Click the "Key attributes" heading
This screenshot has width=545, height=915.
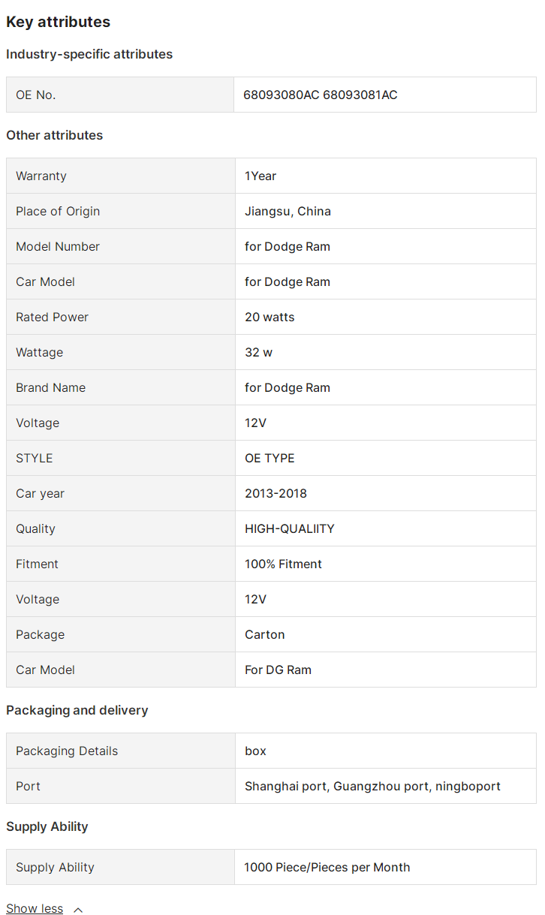tap(59, 22)
